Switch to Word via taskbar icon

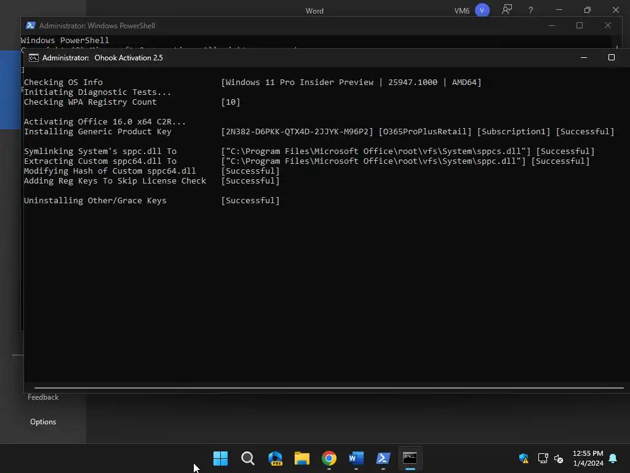[x=356, y=458]
